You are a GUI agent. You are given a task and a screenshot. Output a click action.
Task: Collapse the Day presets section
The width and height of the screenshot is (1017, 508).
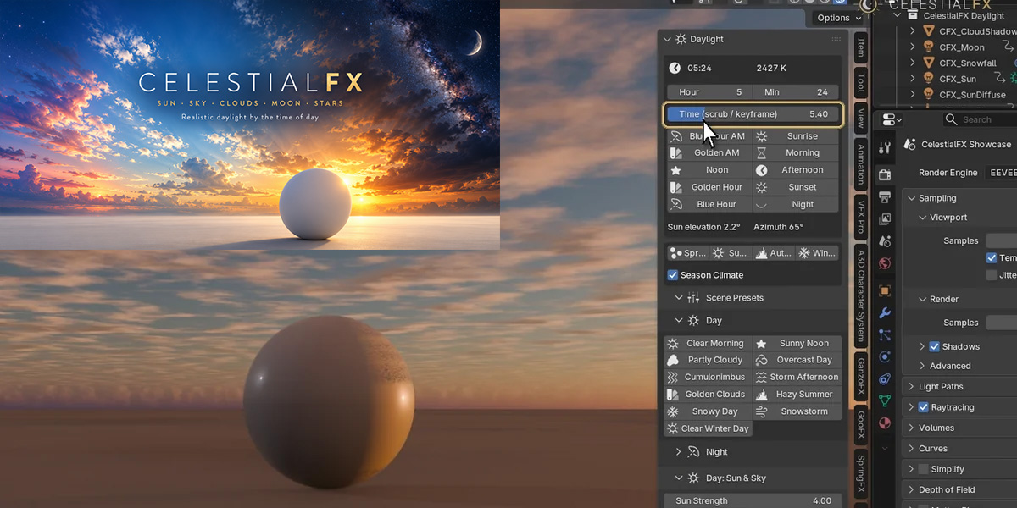pos(679,321)
